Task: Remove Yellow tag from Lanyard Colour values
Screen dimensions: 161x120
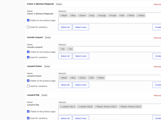Action: [x=97, y=78]
